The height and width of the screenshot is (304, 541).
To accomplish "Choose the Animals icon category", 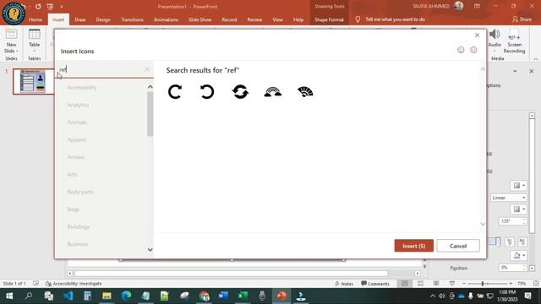I will pos(77,122).
